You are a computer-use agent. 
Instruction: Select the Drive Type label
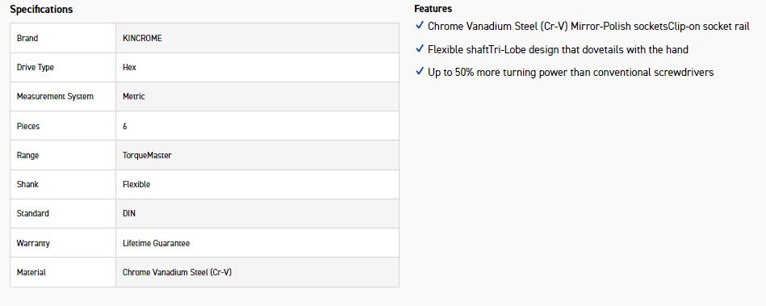(x=36, y=68)
